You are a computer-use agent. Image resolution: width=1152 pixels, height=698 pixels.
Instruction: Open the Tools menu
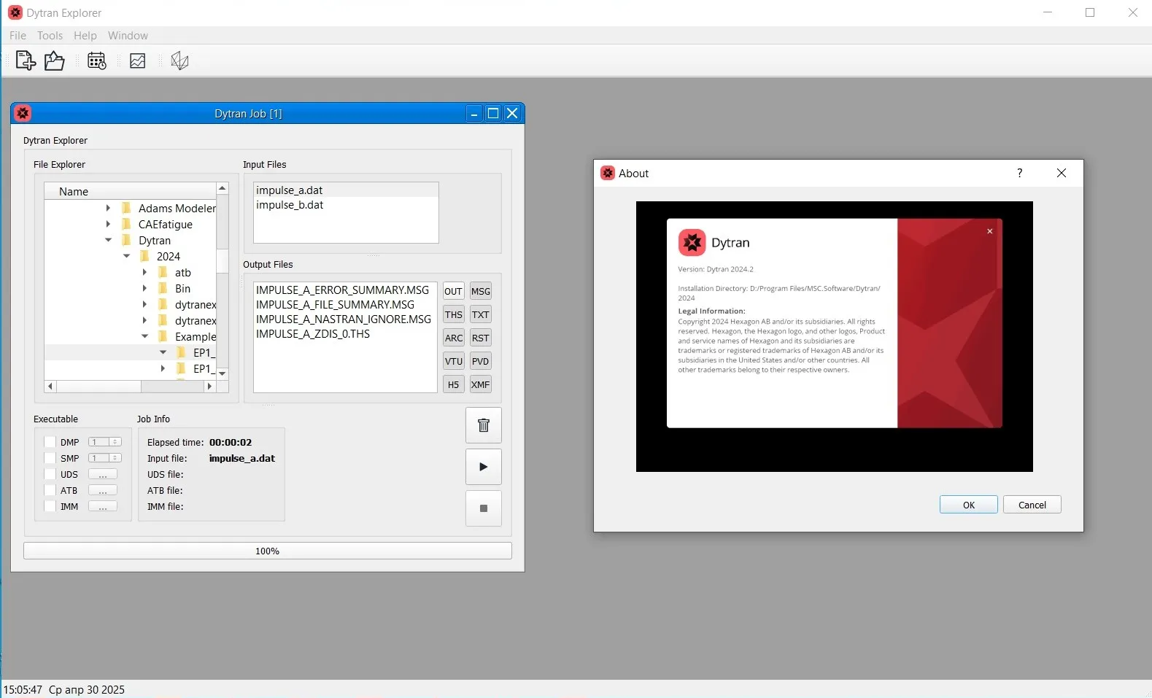(50, 35)
